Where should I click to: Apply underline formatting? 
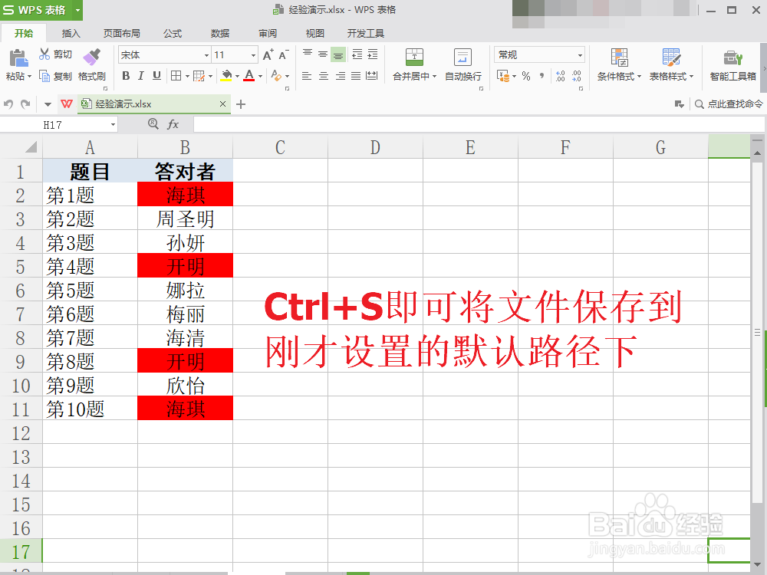click(x=156, y=76)
